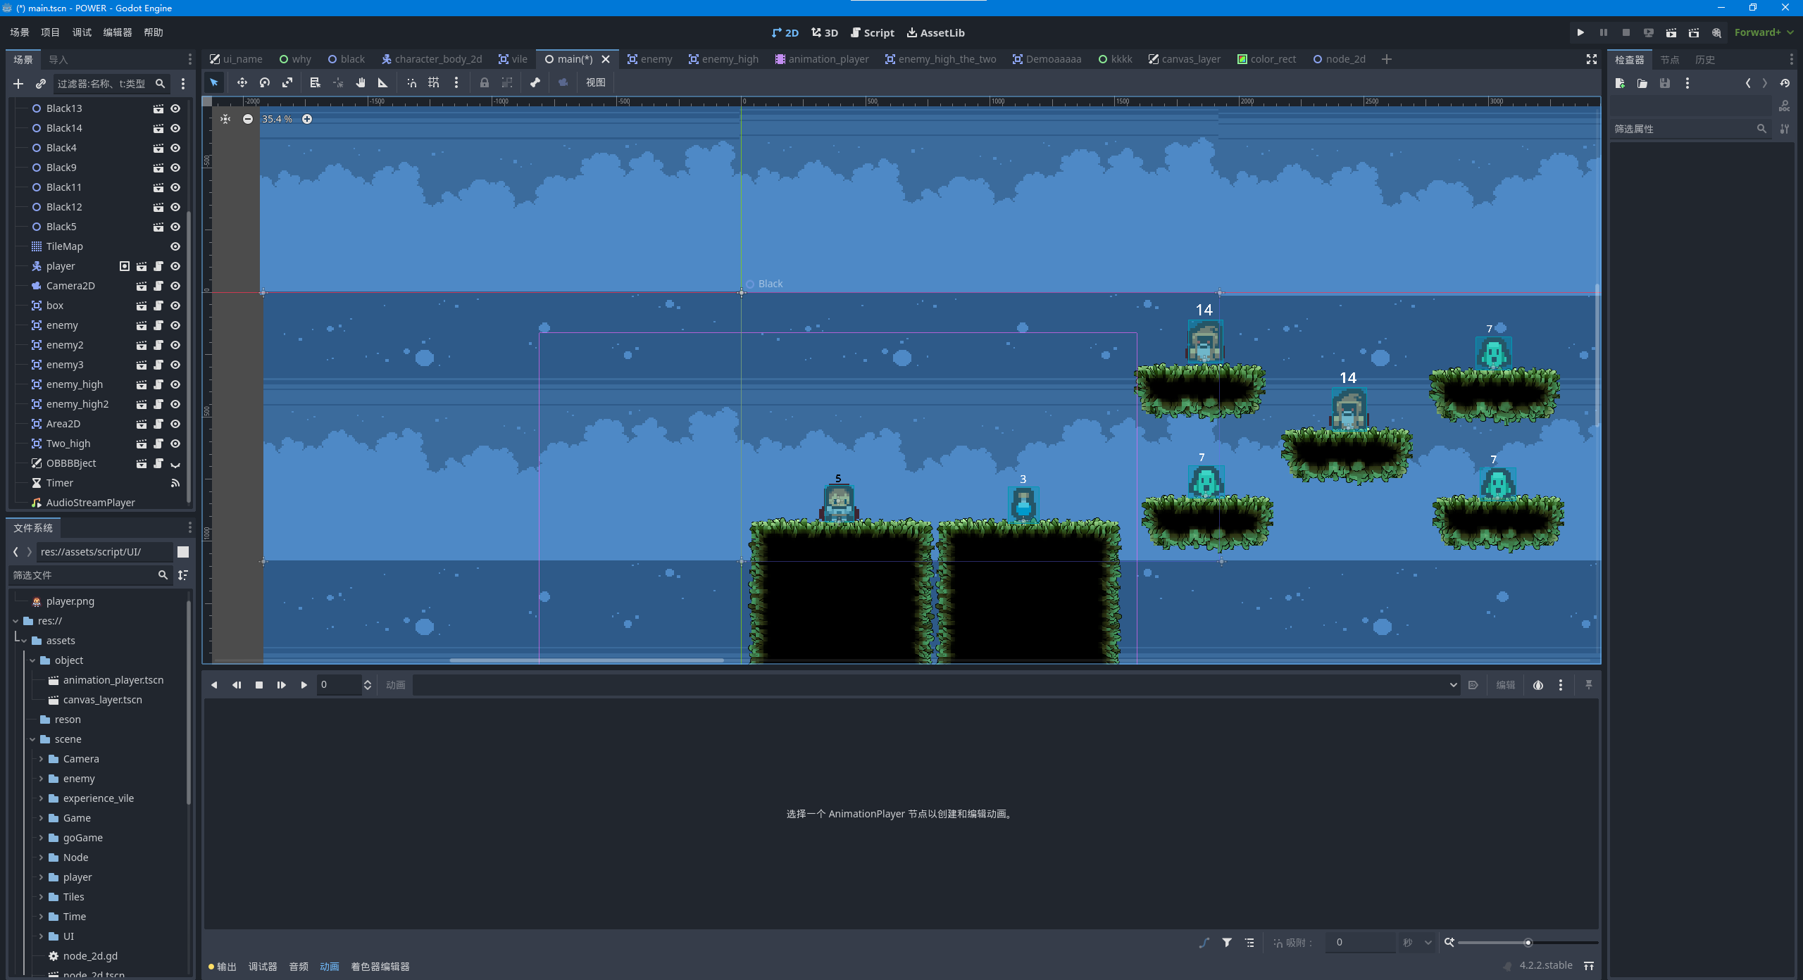This screenshot has width=1803, height=980.
Task: Select the Scale Mode tool
Action: tap(287, 82)
